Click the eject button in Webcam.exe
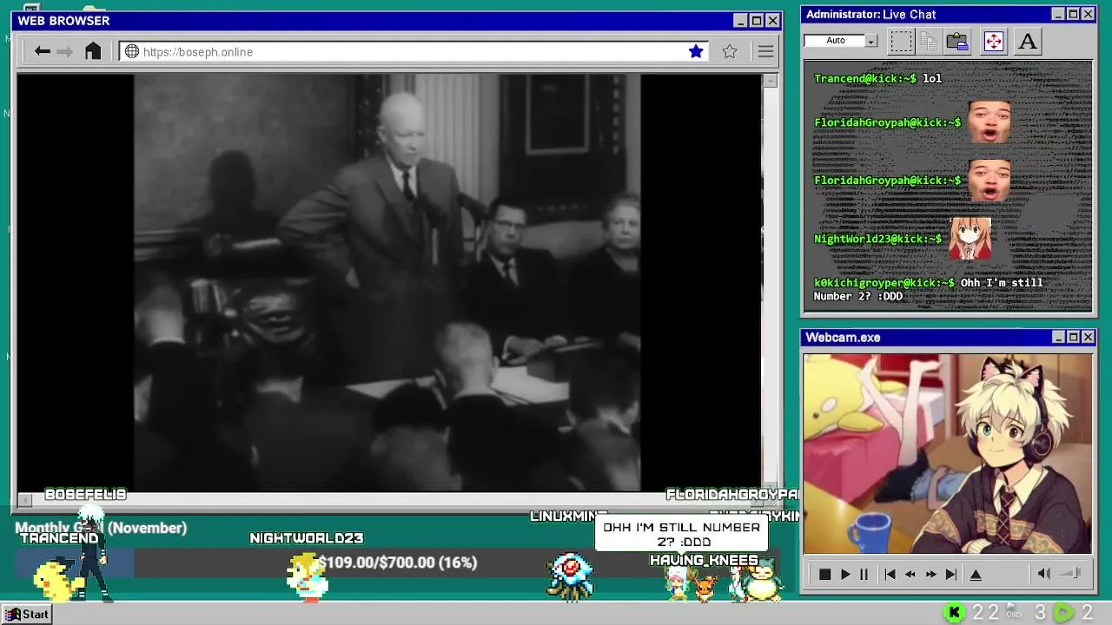The width and height of the screenshot is (1112, 625). pos(976,575)
